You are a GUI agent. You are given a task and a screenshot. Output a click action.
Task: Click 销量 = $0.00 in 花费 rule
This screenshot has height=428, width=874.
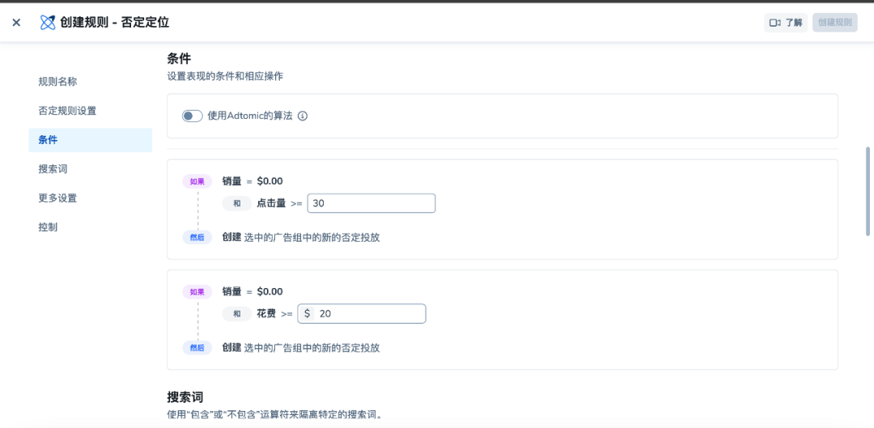252,291
